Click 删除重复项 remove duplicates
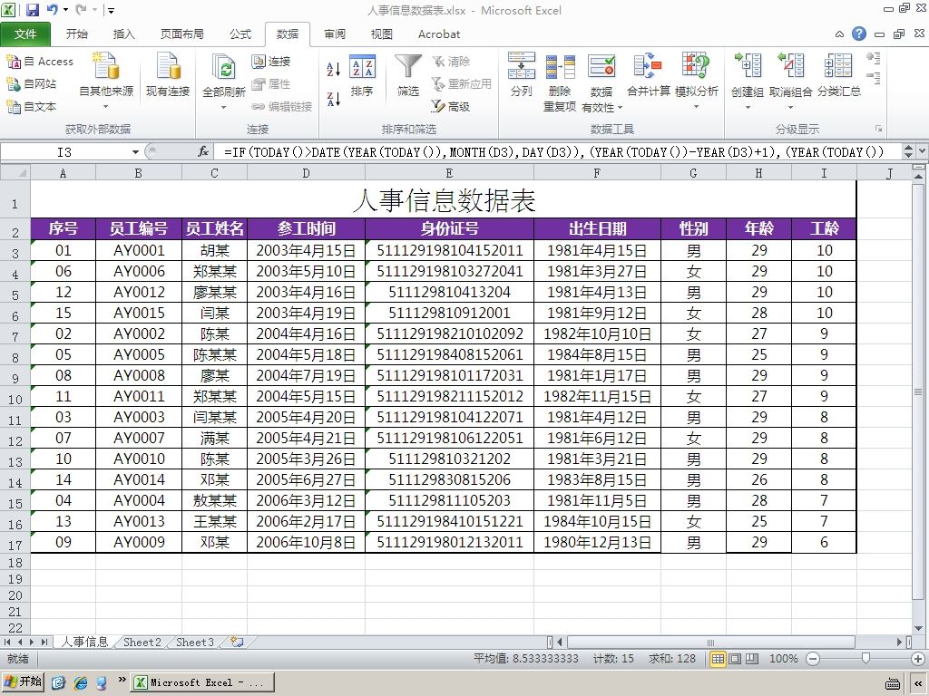This screenshot has width=929, height=696. pyautogui.click(x=560, y=82)
